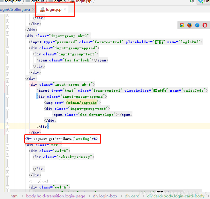210x199 pixels.
Task: Collapse fold of div class row
Action: [8, 145]
